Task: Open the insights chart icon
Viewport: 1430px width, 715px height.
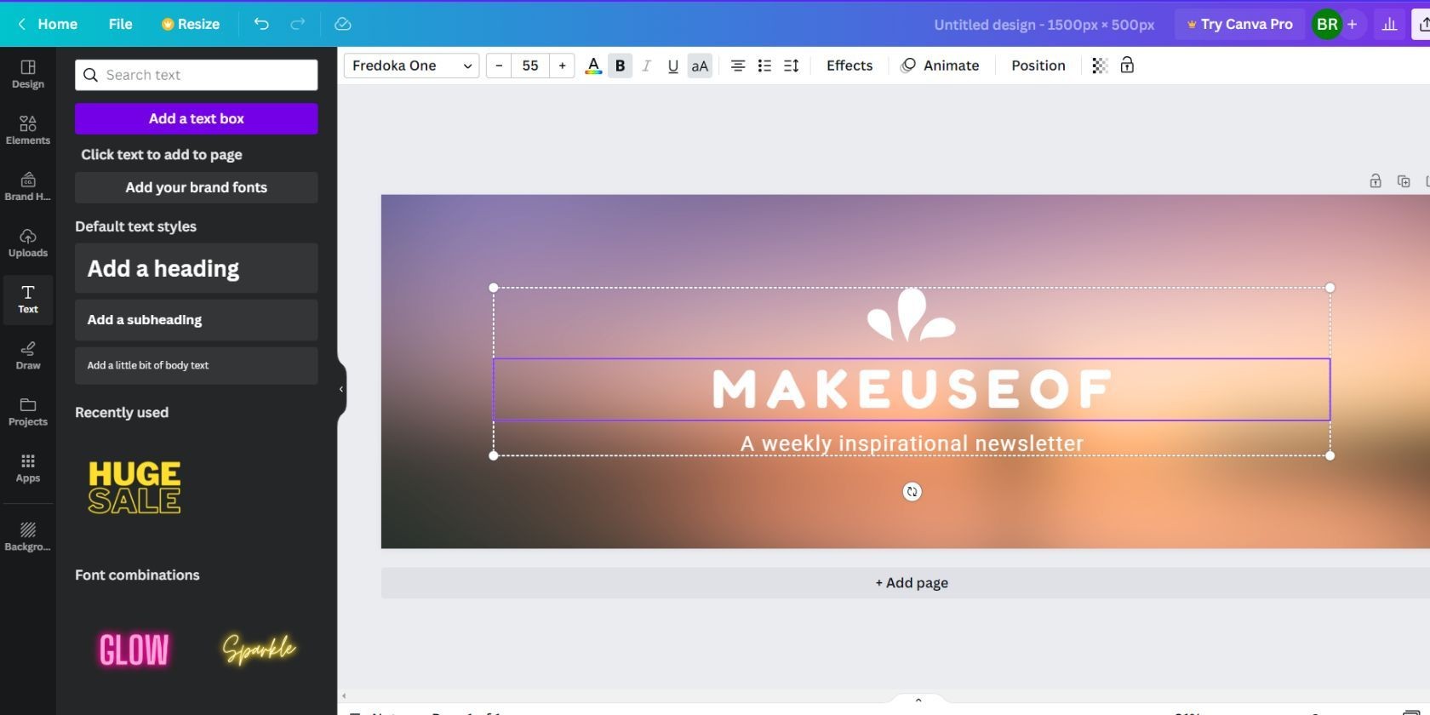Action: 1389,24
